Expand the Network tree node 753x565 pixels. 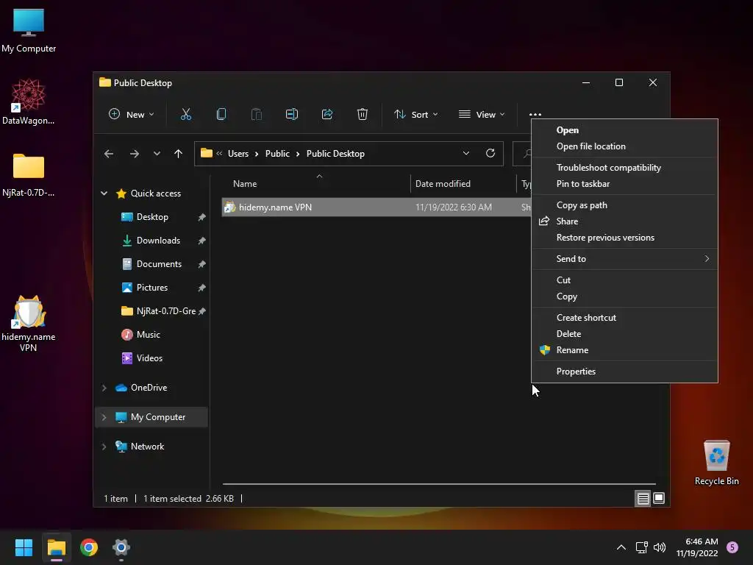tap(104, 447)
